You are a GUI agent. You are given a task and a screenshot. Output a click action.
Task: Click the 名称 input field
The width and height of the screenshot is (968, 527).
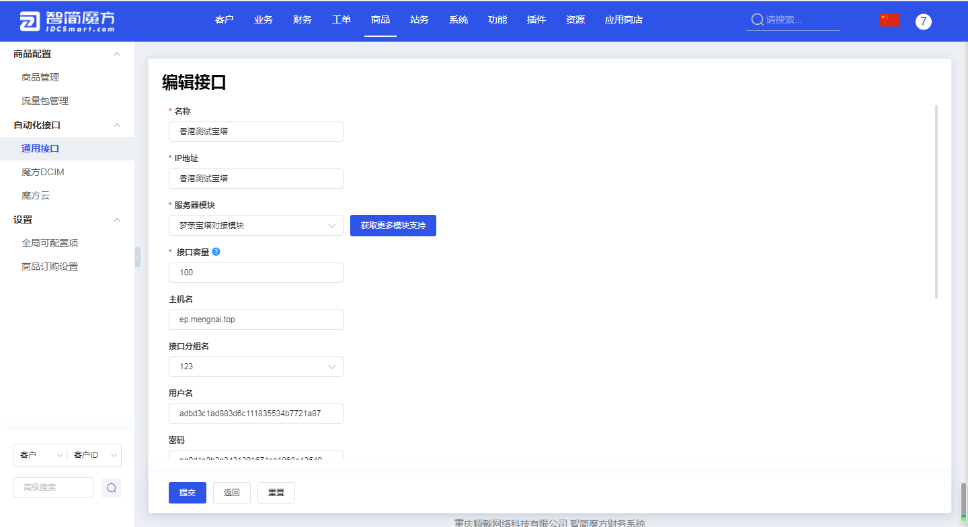[x=256, y=132]
